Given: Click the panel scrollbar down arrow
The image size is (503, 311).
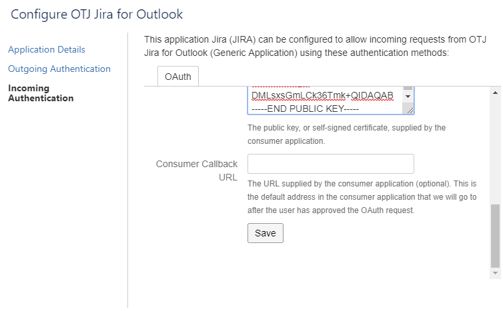Looking at the screenshot, I should (495, 273).
